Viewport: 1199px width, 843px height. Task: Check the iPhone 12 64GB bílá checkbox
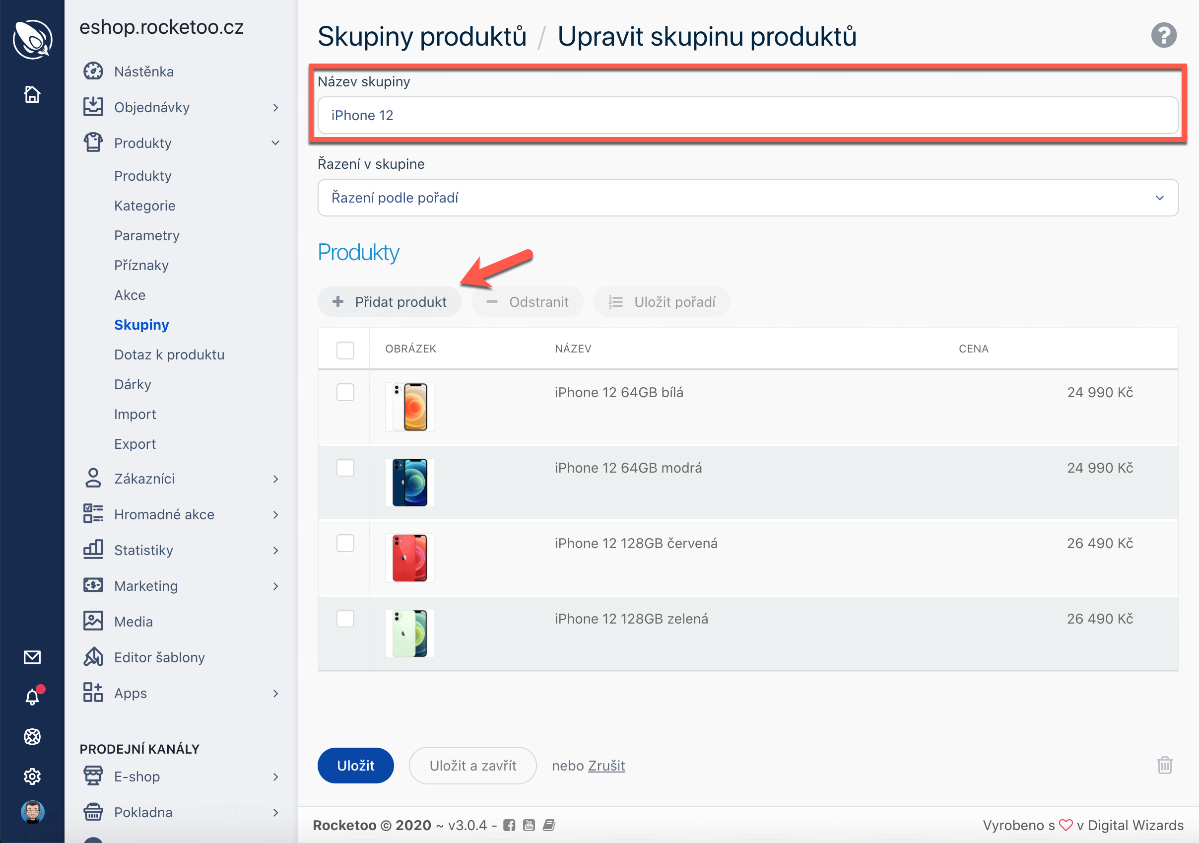[345, 392]
